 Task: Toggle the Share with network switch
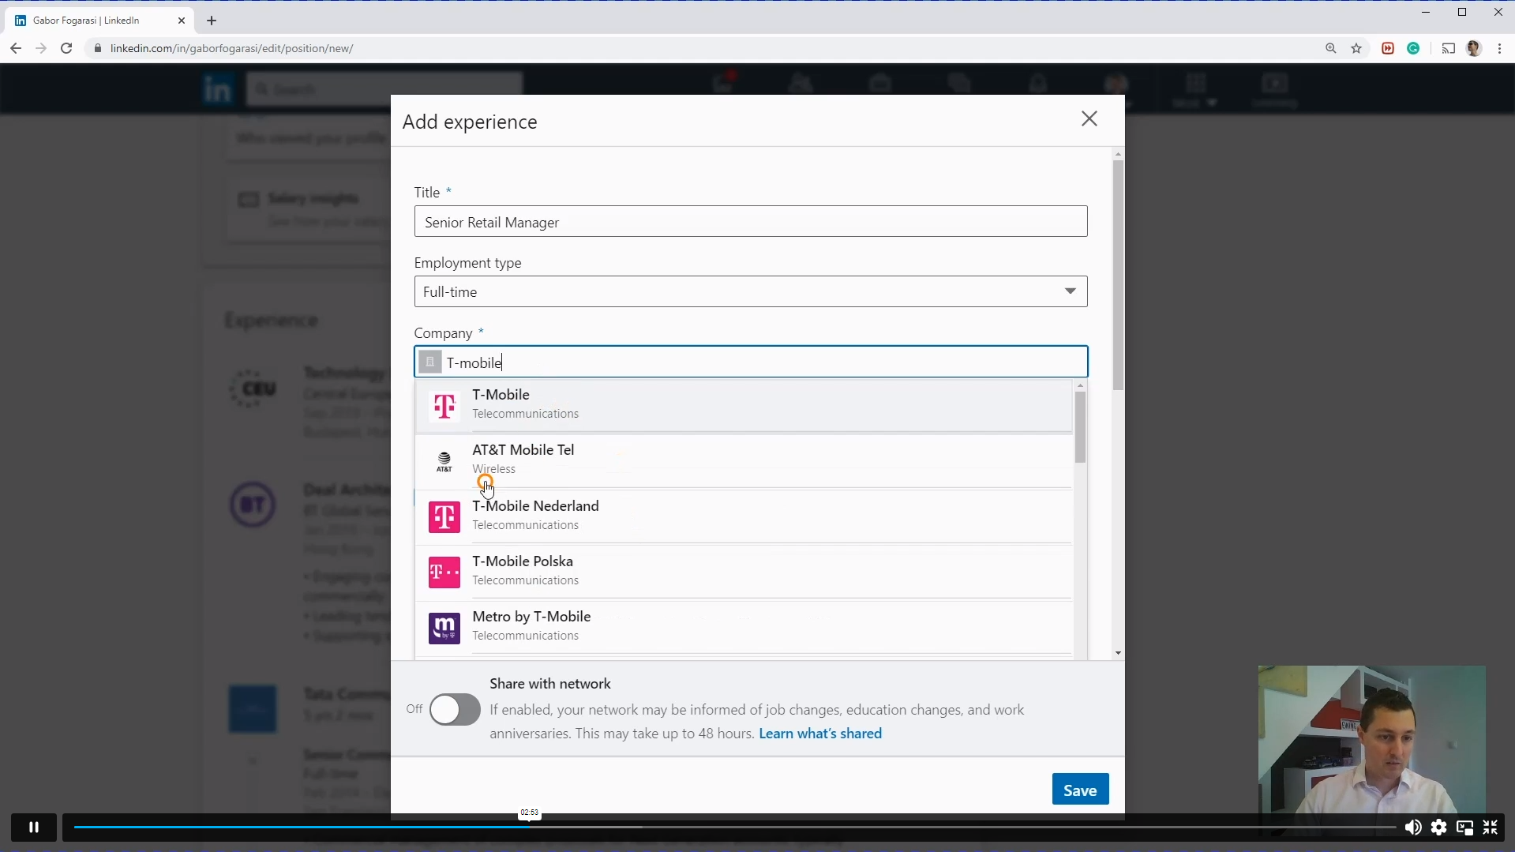pos(454,709)
